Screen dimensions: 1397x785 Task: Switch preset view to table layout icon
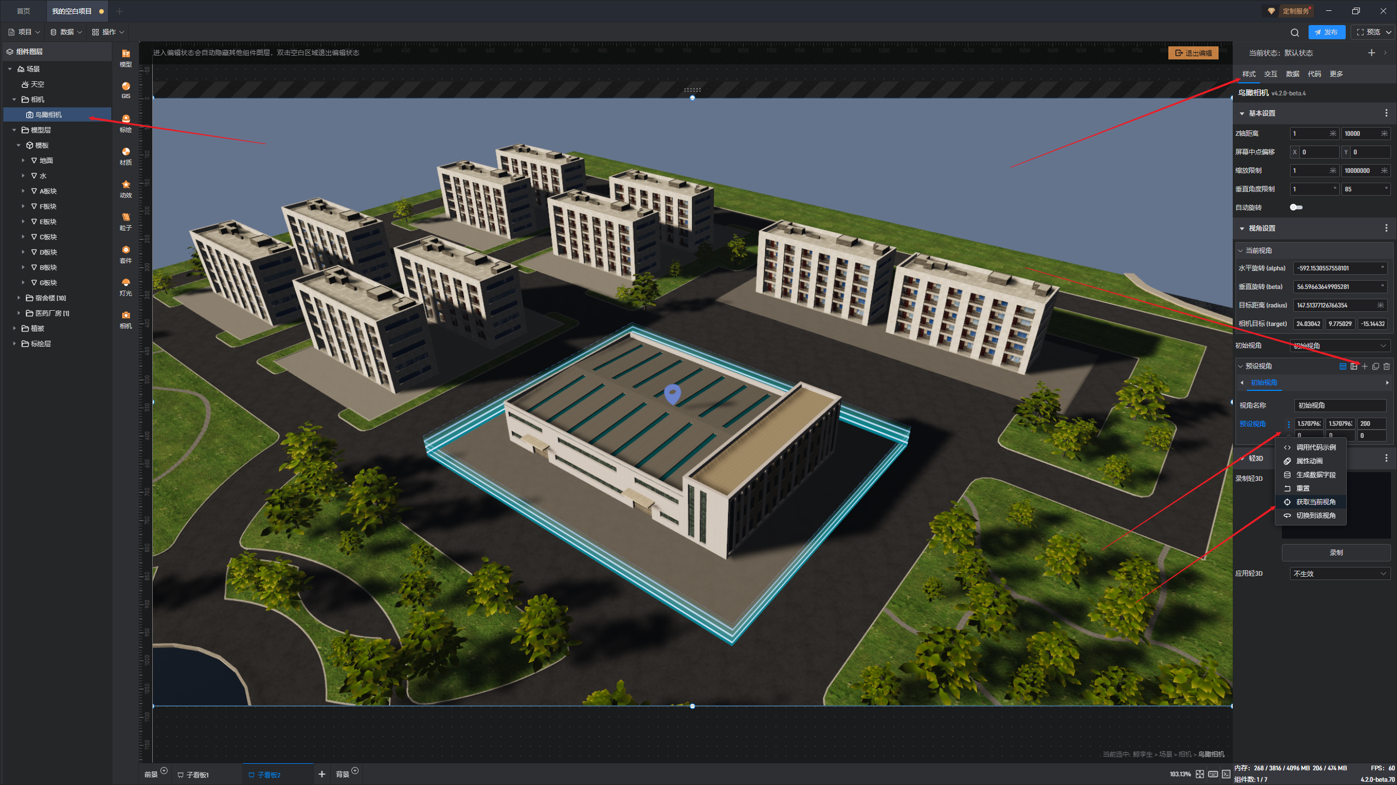1343,366
